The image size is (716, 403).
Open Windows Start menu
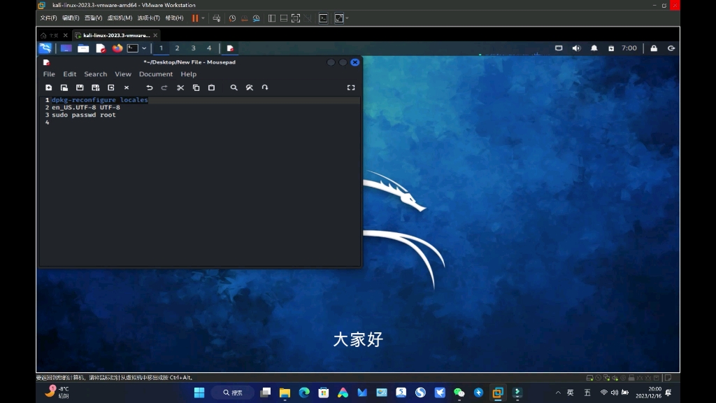199,393
